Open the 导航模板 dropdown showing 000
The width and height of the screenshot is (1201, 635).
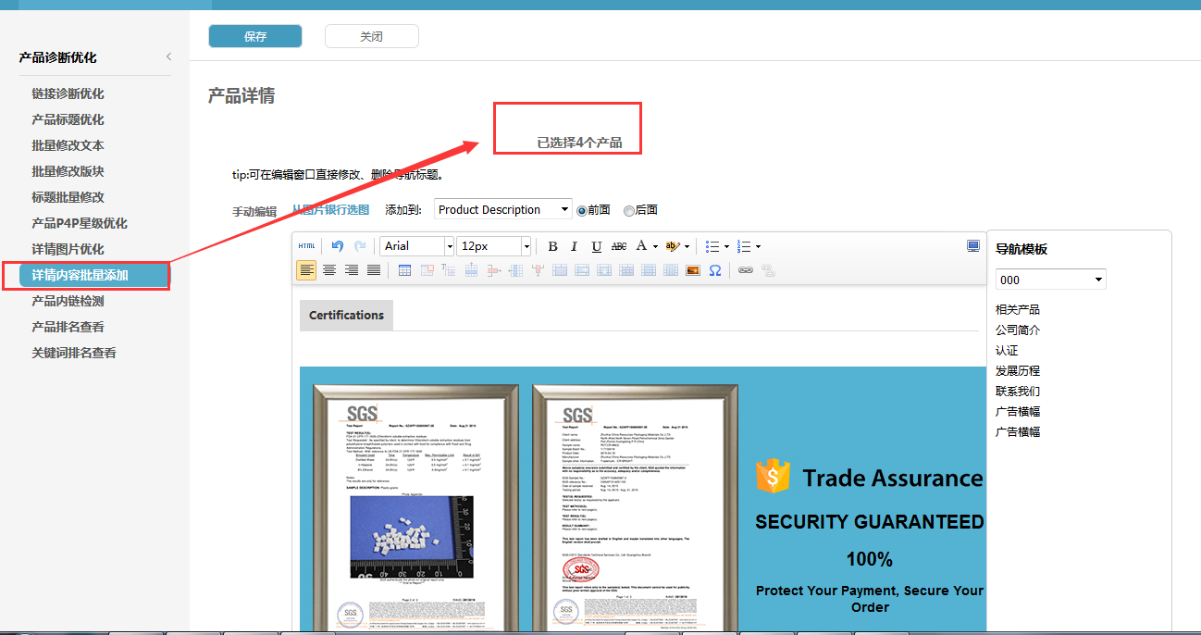click(1051, 280)
